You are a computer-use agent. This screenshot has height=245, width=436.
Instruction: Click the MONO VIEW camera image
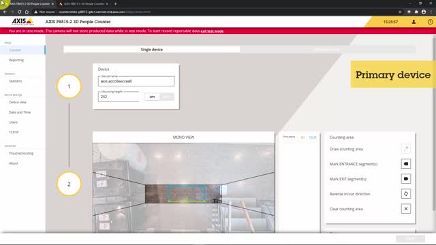183,188
